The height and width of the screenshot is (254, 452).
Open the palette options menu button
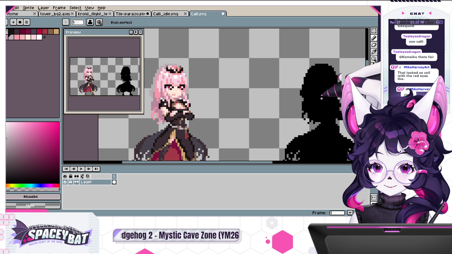27,22
